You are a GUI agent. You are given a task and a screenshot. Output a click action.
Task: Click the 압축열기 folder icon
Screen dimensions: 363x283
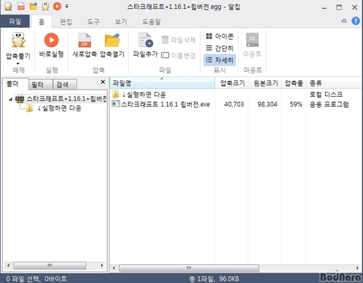pyautogui.click(x=113, y=40)
